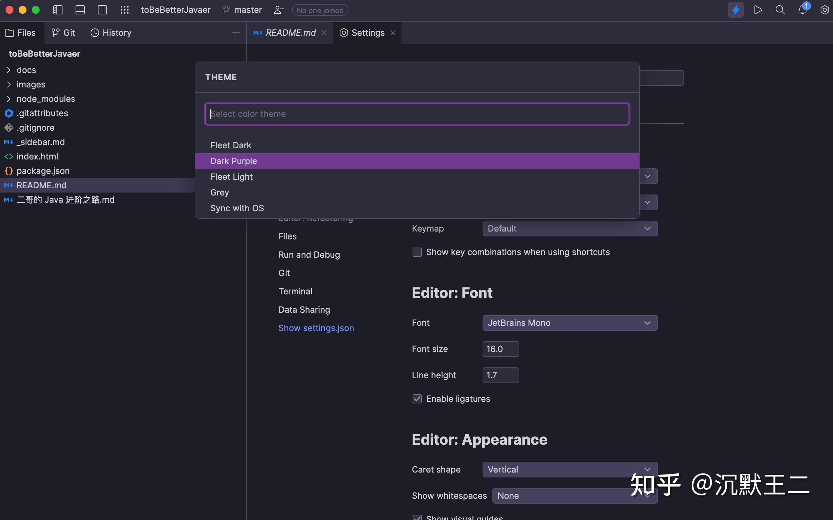Expand the images folder

click(x=9, y=84)
